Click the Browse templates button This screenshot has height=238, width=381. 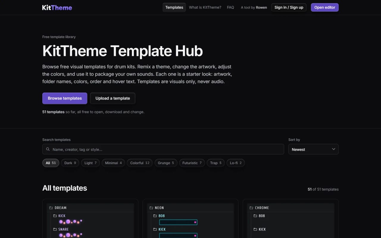coord(65,98)
